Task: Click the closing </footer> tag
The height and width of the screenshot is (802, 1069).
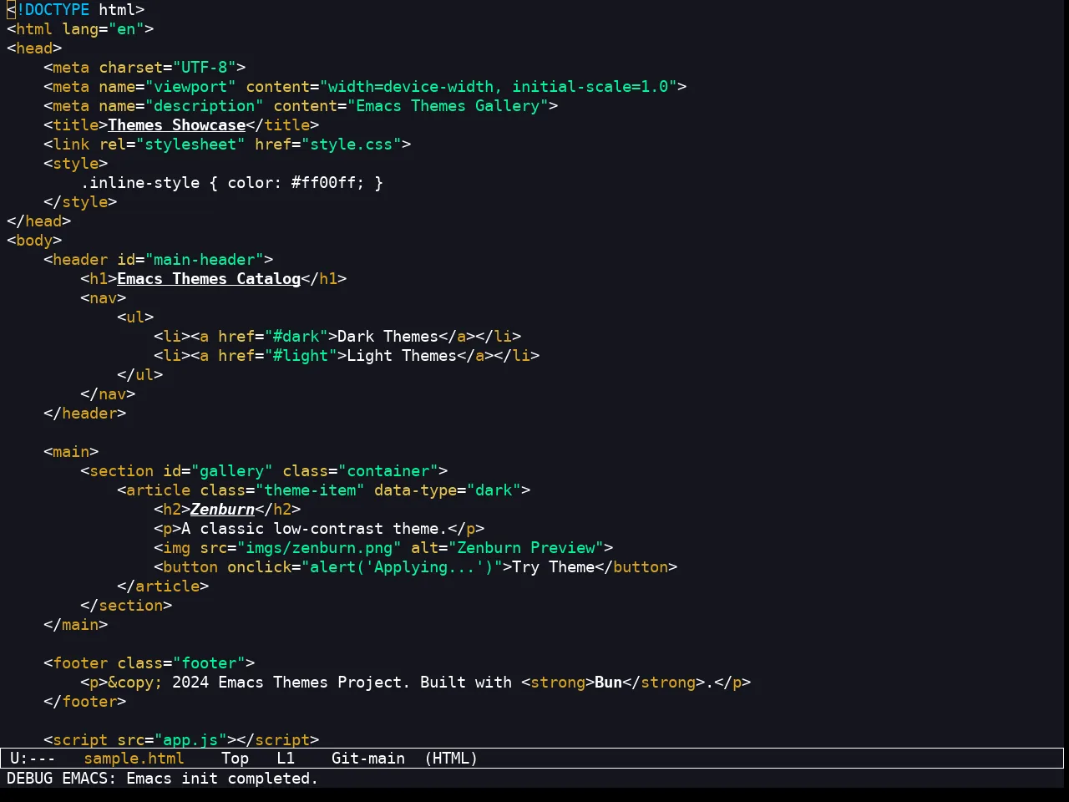Action: click(84, 702)
